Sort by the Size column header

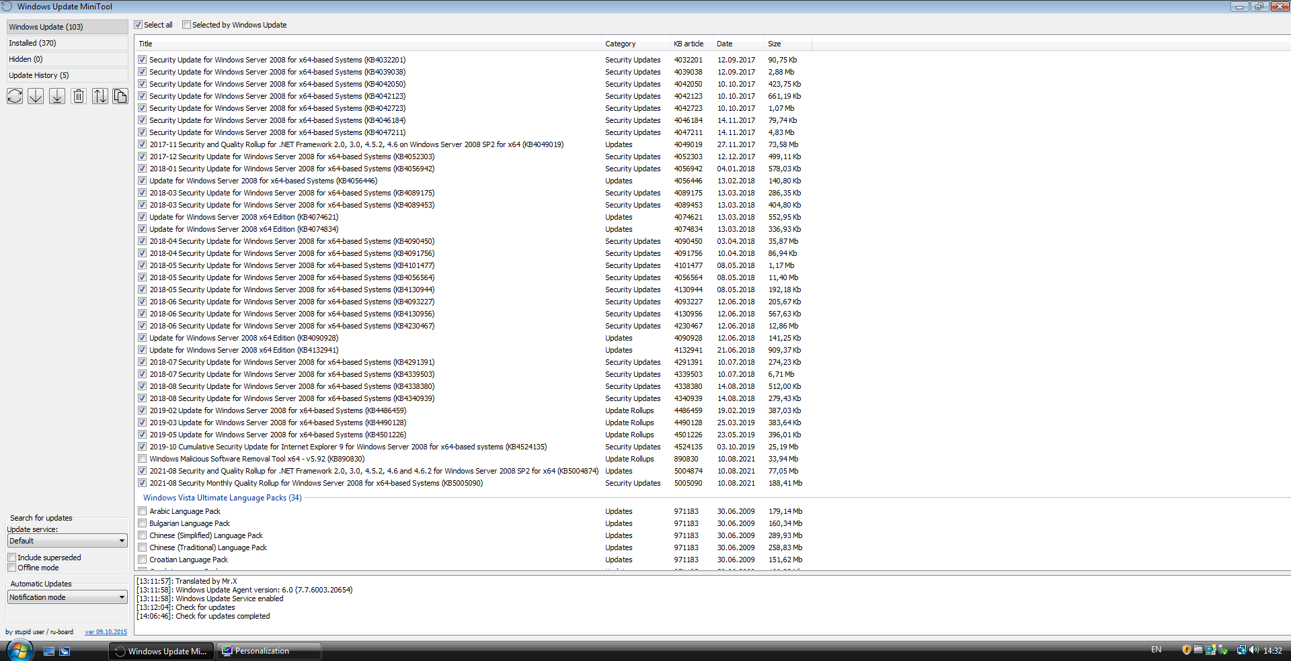coord(789,44)
